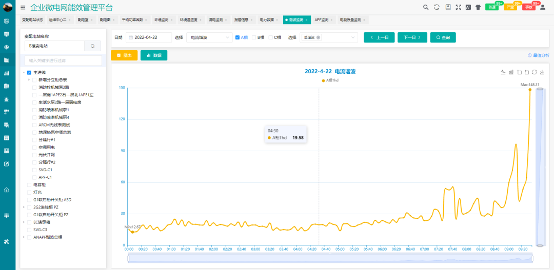Expand the 2G2进线柜 PZ node

(24, 207)
